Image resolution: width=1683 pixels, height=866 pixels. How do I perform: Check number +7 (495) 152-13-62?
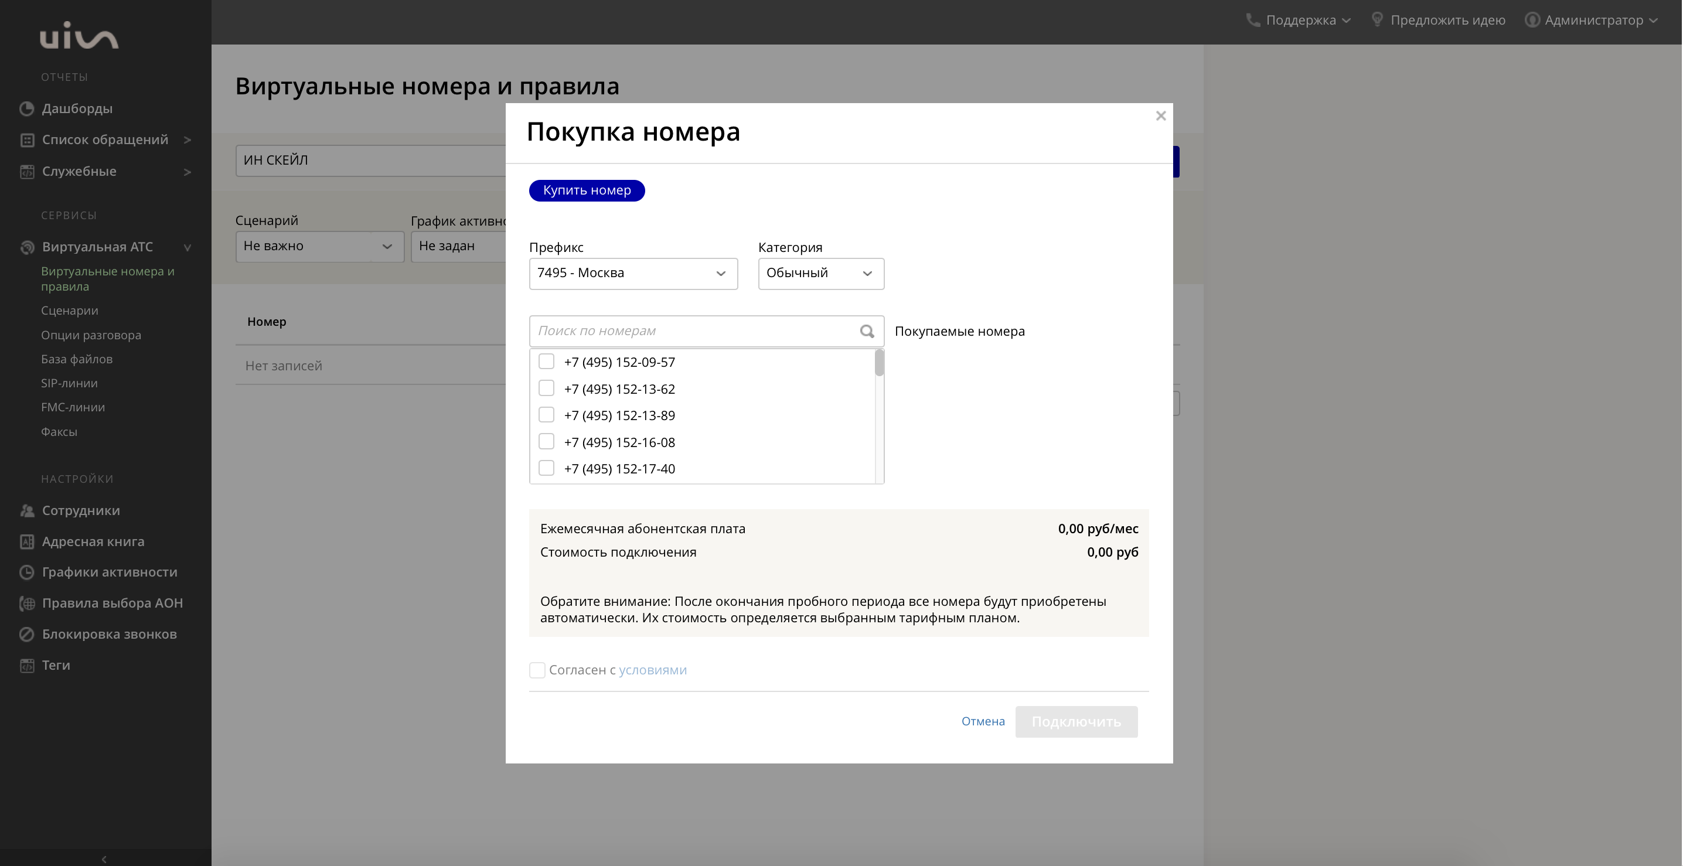coord(546,388)
